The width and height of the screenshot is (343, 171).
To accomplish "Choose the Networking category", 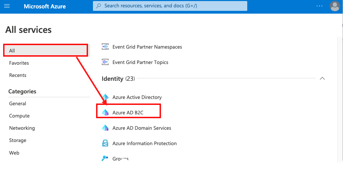I will coord(22,128).
